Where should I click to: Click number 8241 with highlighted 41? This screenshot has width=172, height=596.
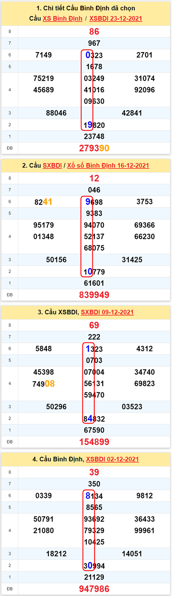point(43,202)
